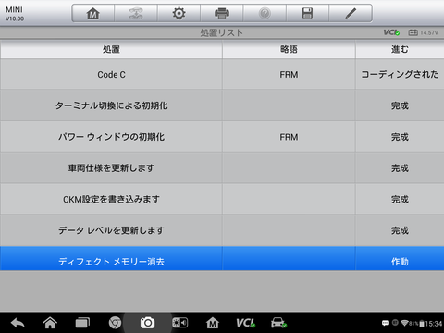This screenshot has height=333, width=444.
Task: Click the 作動 status in highlighted row
Action: pos(400,262)
